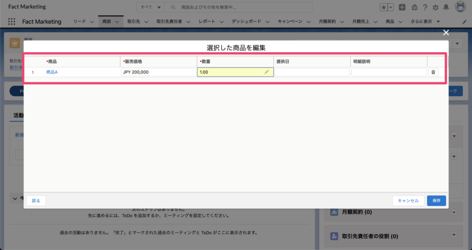The width and height of the screenshot is (472, 250).
Task: Click the キャンセル button
Action: (x=408, y=201)
